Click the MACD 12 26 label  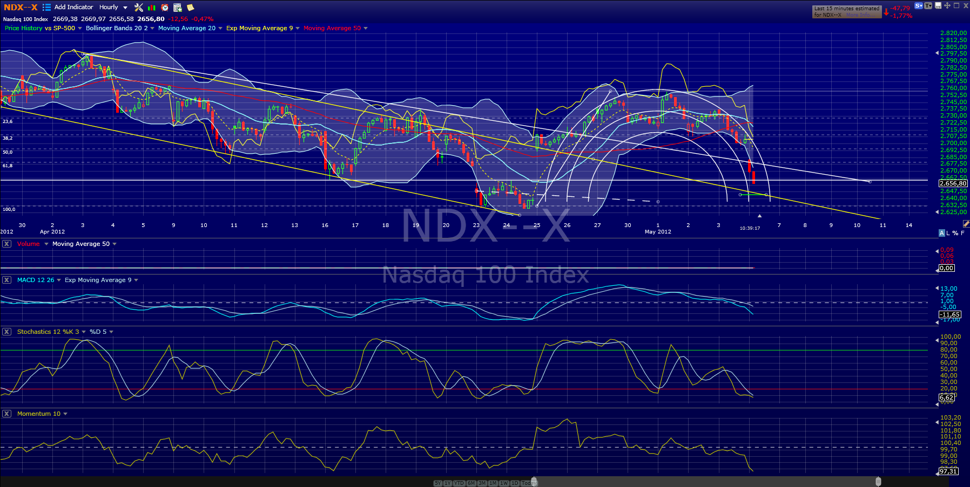(x=36, y=280)
